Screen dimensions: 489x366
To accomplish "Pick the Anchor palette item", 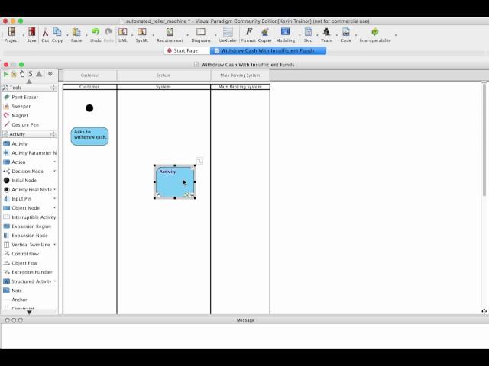I will [x=19, y=300].
